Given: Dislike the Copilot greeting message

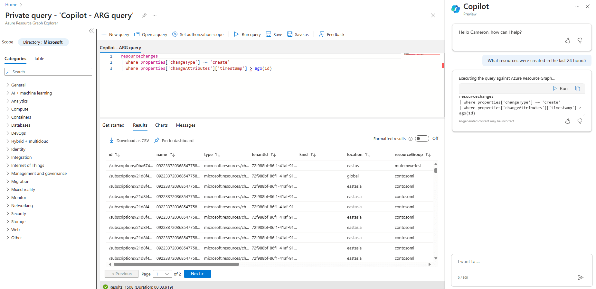Looking at the screenshot, I should click(x=580, y=41).
